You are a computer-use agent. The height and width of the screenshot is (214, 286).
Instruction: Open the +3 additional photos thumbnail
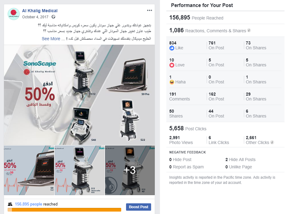click(130, 170)
